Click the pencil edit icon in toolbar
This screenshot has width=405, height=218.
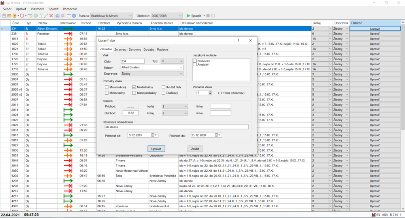[46, 15]
